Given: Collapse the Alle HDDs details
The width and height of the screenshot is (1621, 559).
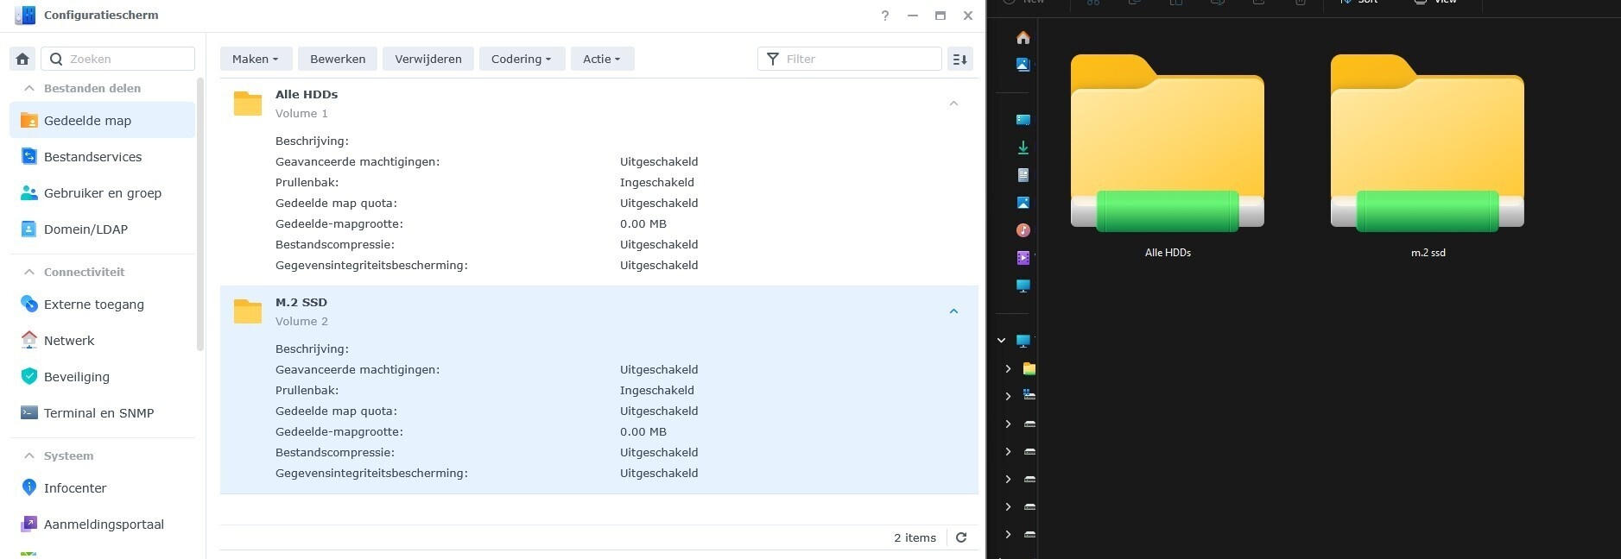Looking at the screenshot, I should click(x=953, y=104).
